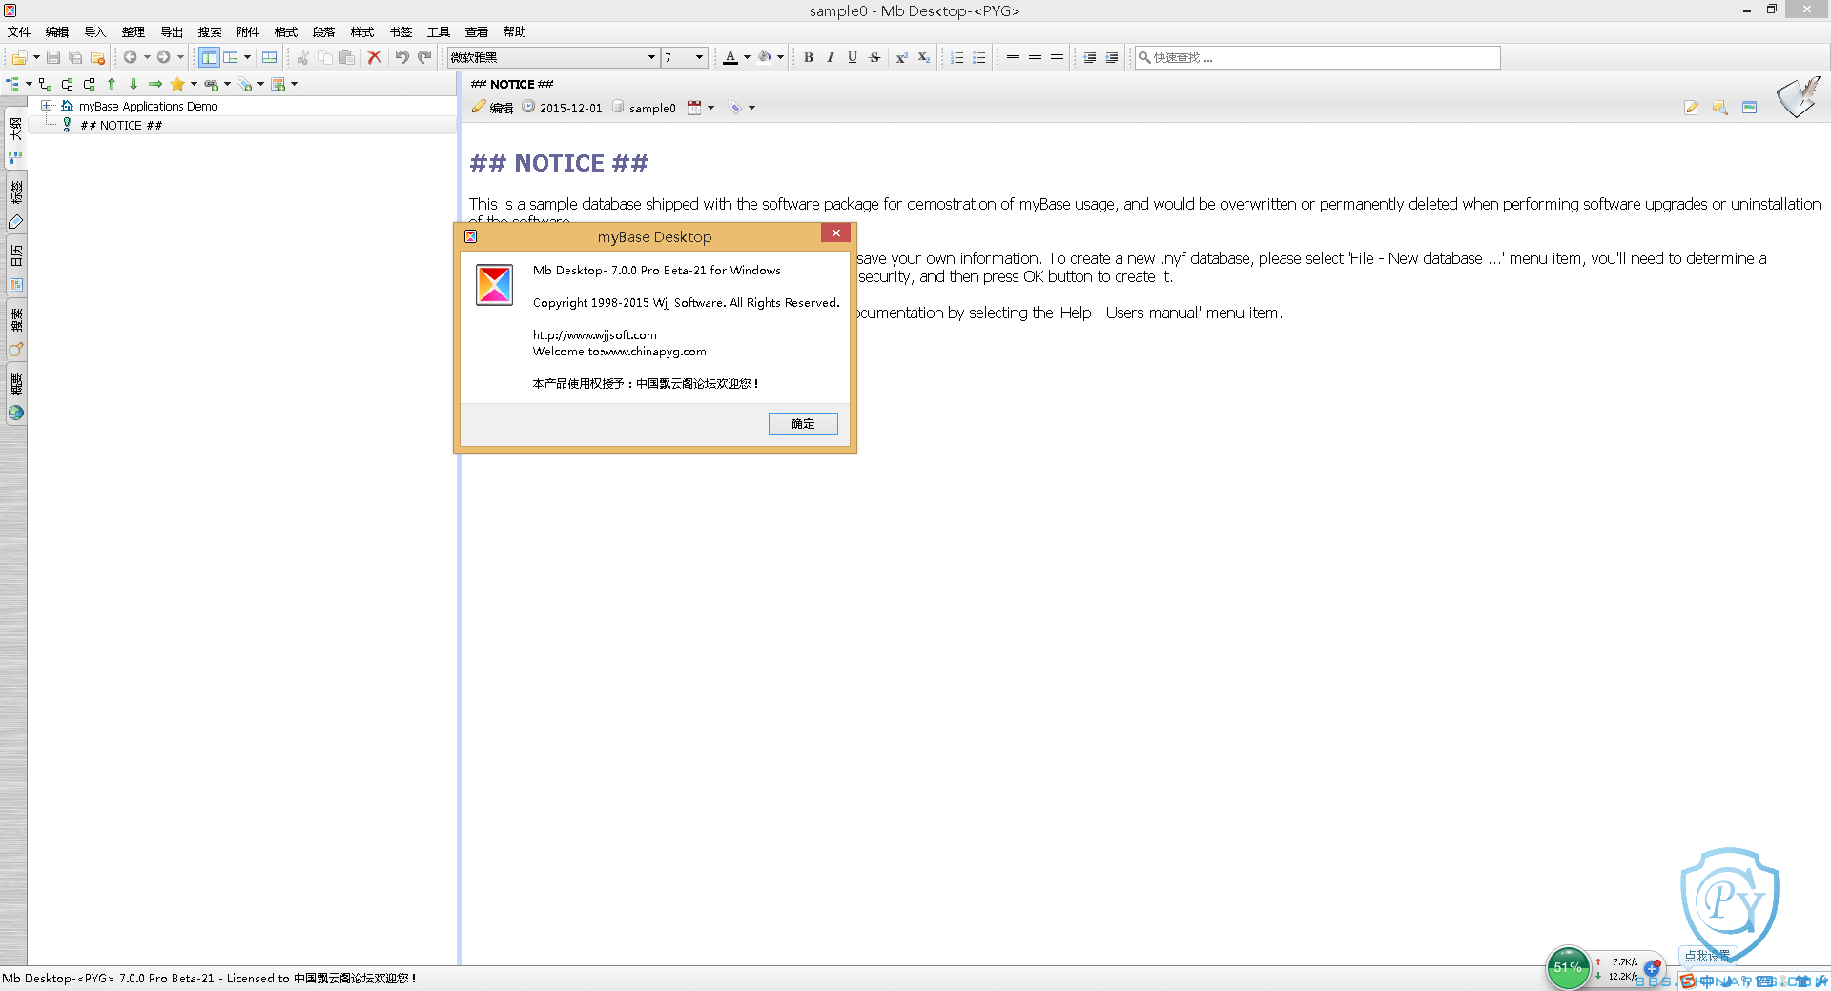This screenshot has height=991, width=1831.
Task: Toggle Bold formatting
Action: pyautogui.click(x=809, y=57)
